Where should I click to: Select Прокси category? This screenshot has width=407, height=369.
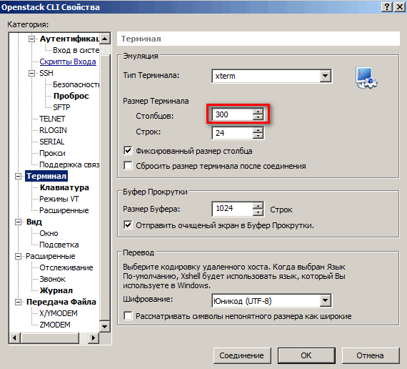(52, 153)
